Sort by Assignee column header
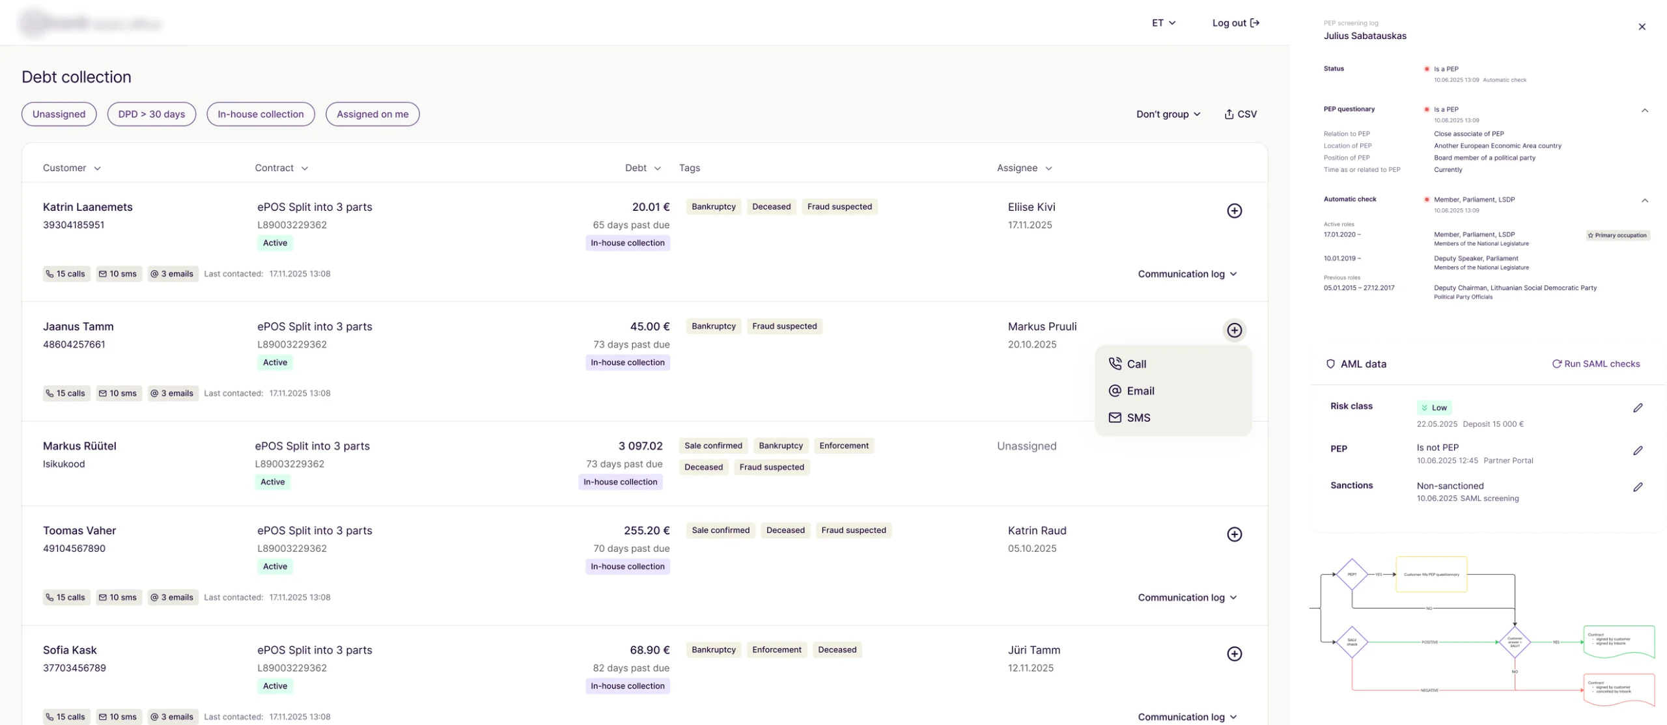This screenshot has width=1667, height=725. [x=1024, y=168]
